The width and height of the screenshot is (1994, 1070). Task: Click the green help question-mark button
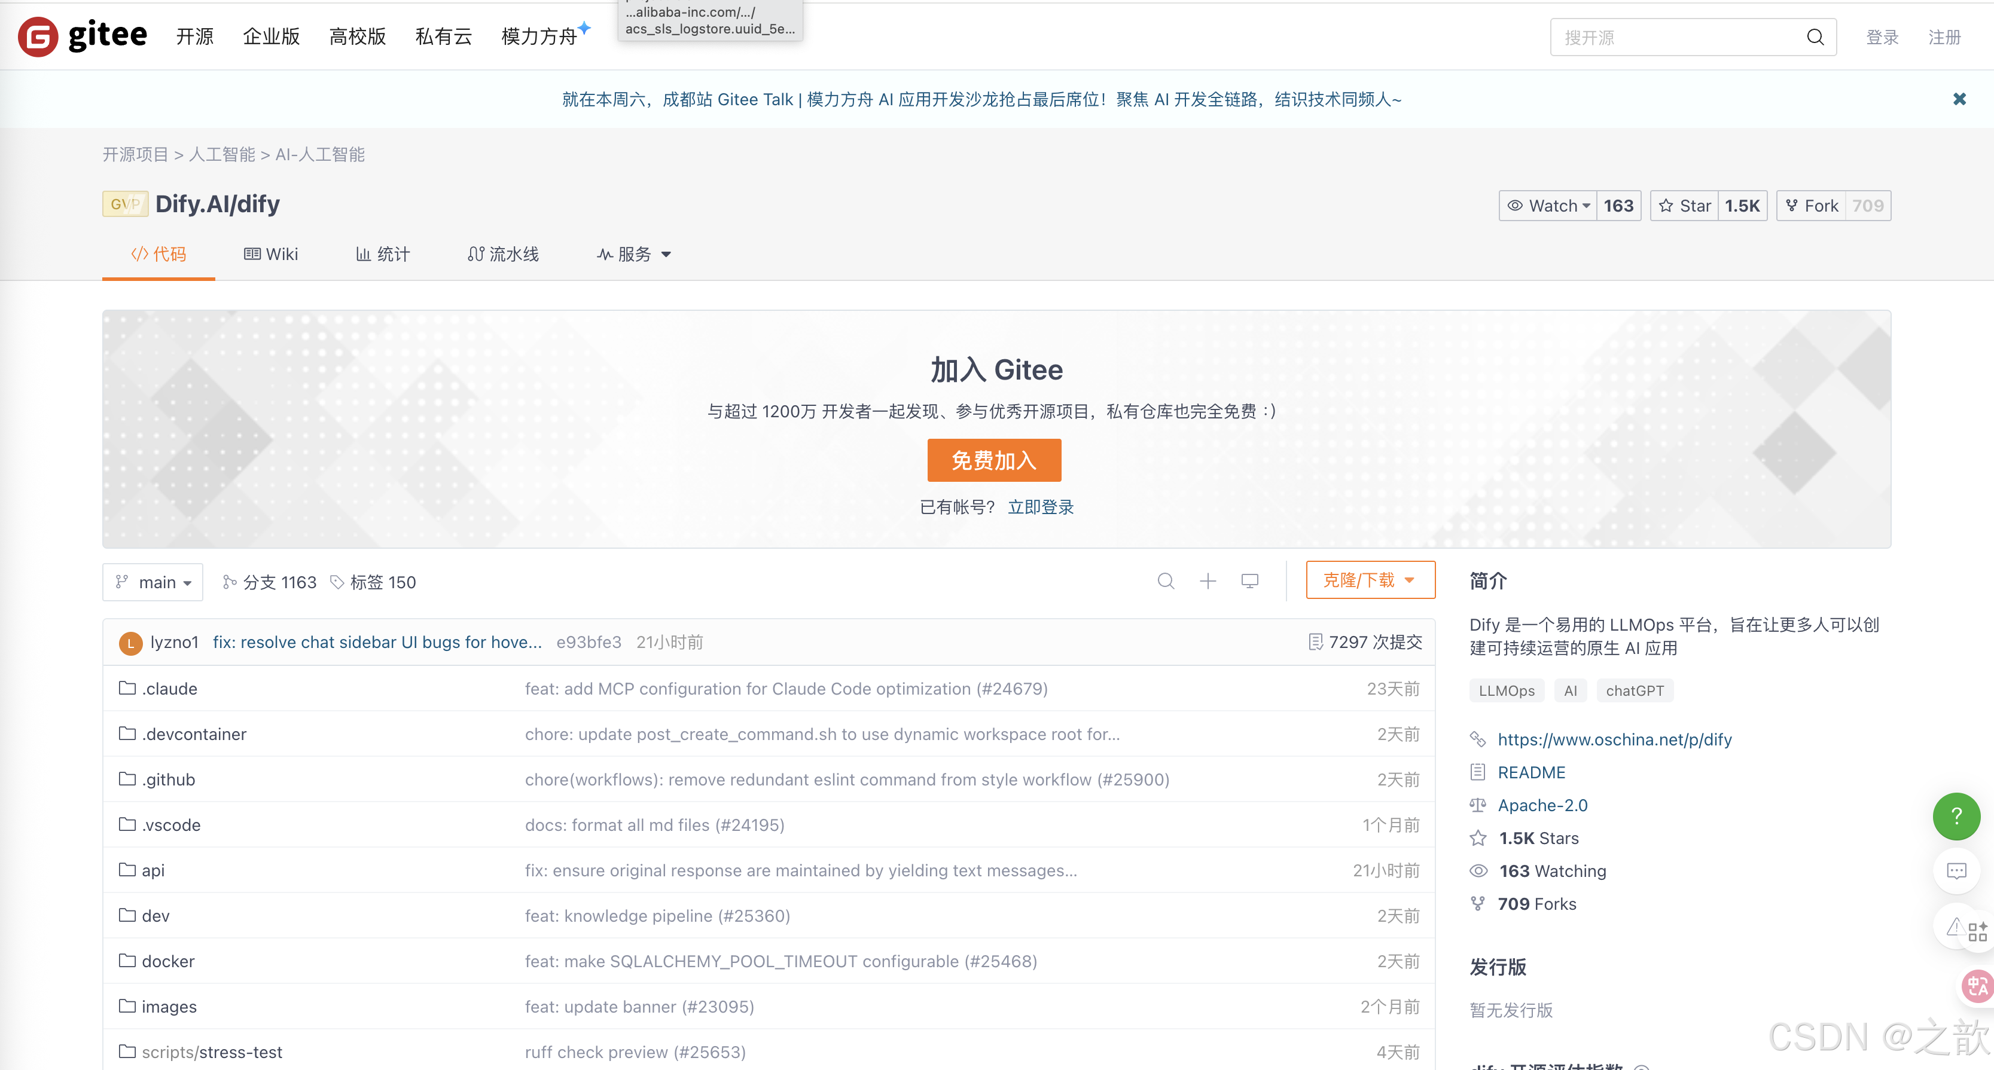pyautogui.click(x=1956, y=816)
